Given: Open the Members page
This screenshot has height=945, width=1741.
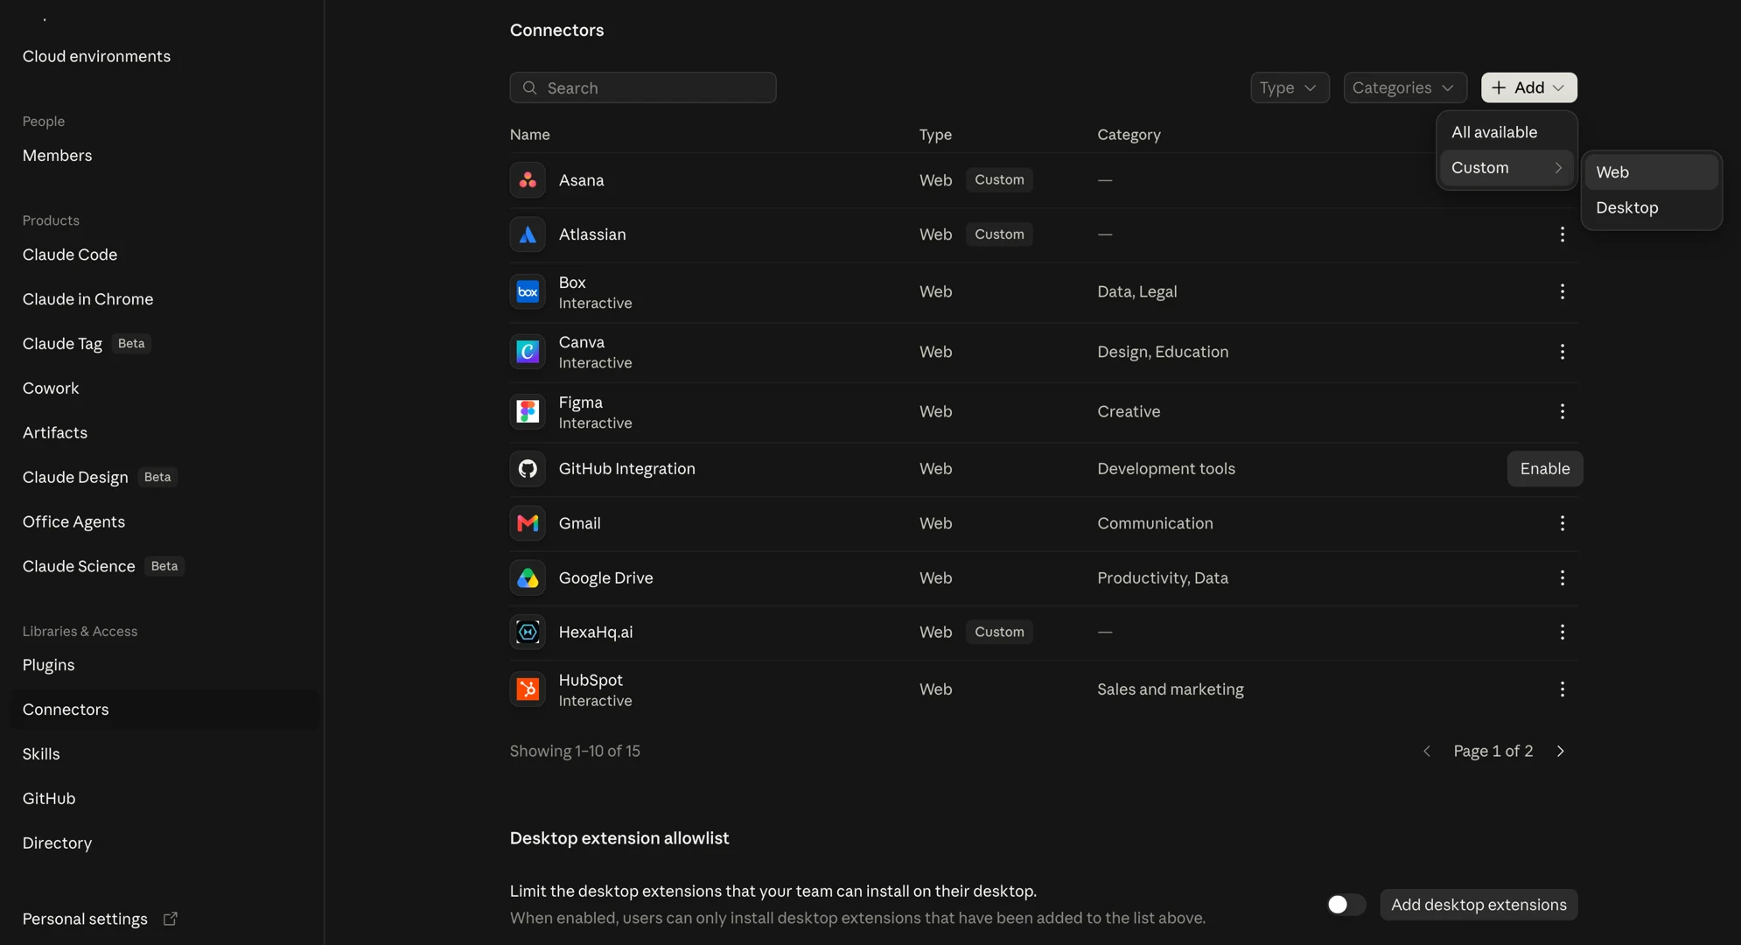Looking at the screenshot, I should tap(57, 156).
